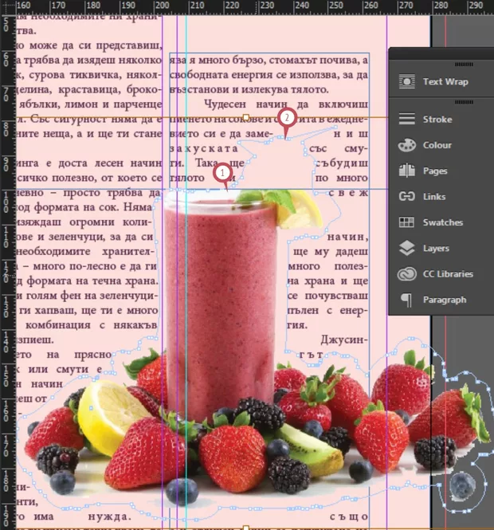Click the Links panel label
This screenshot has height=530, width=494.
point(434,196)
